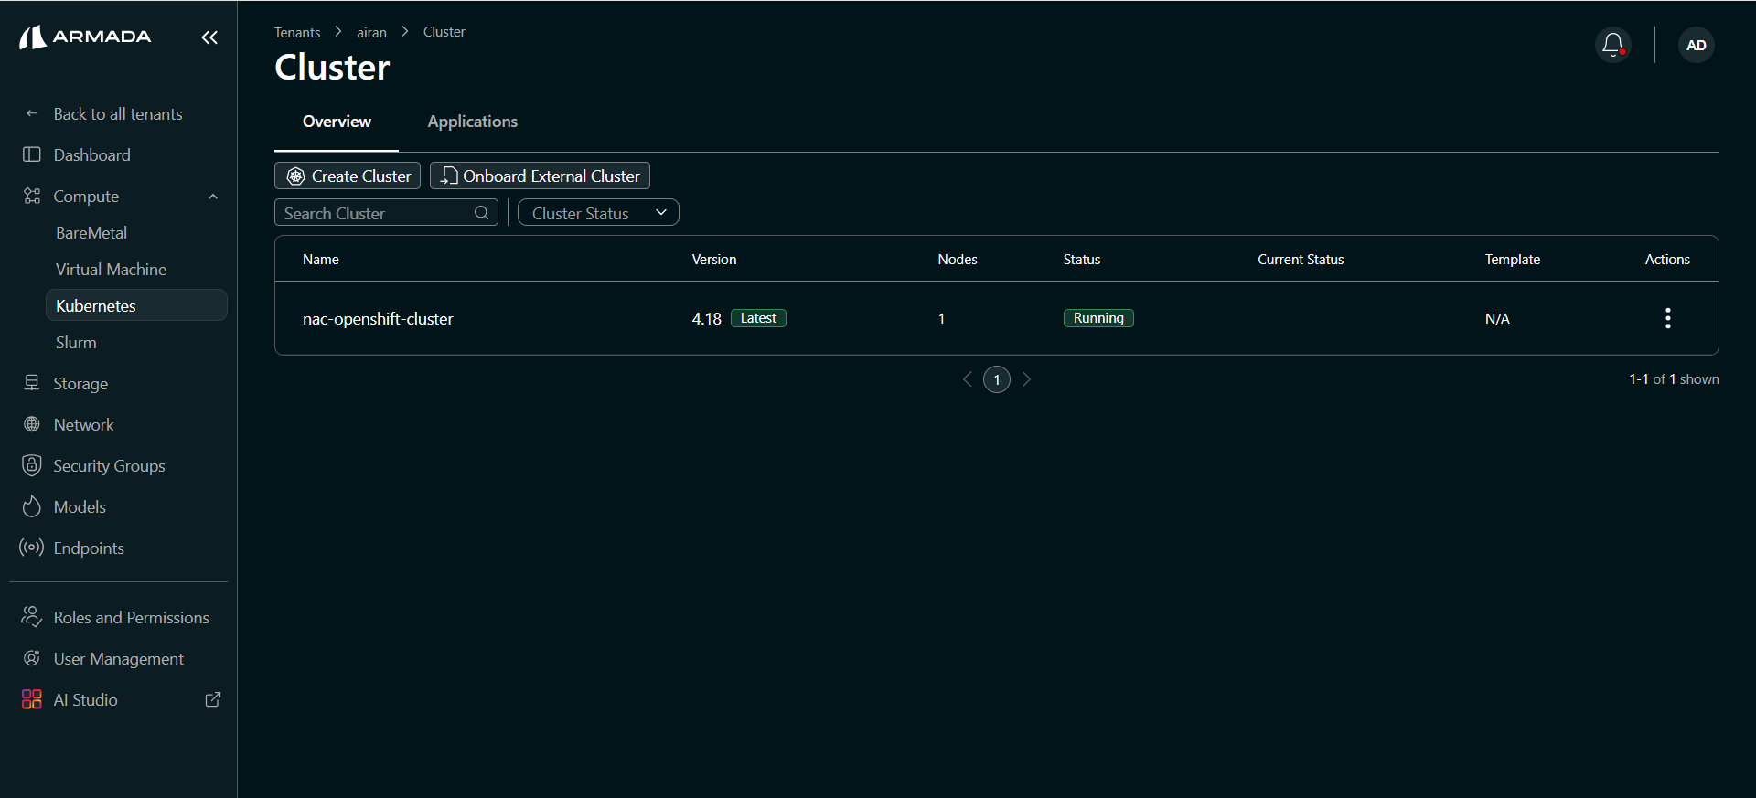Click the search magnifier icon
The image size is (1756, 798).
click(481, 213)
